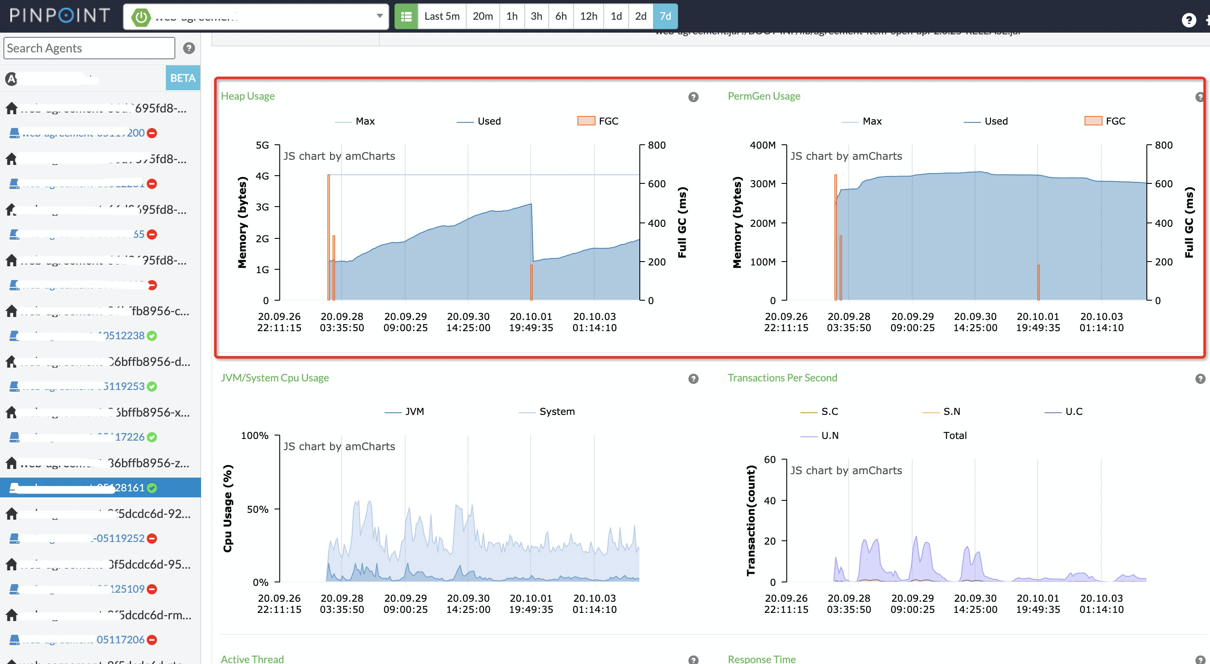Toggle JVM series in Cpu Usage legend
This screenshot has width=1210, height=664.
click(x=404, y=411)
